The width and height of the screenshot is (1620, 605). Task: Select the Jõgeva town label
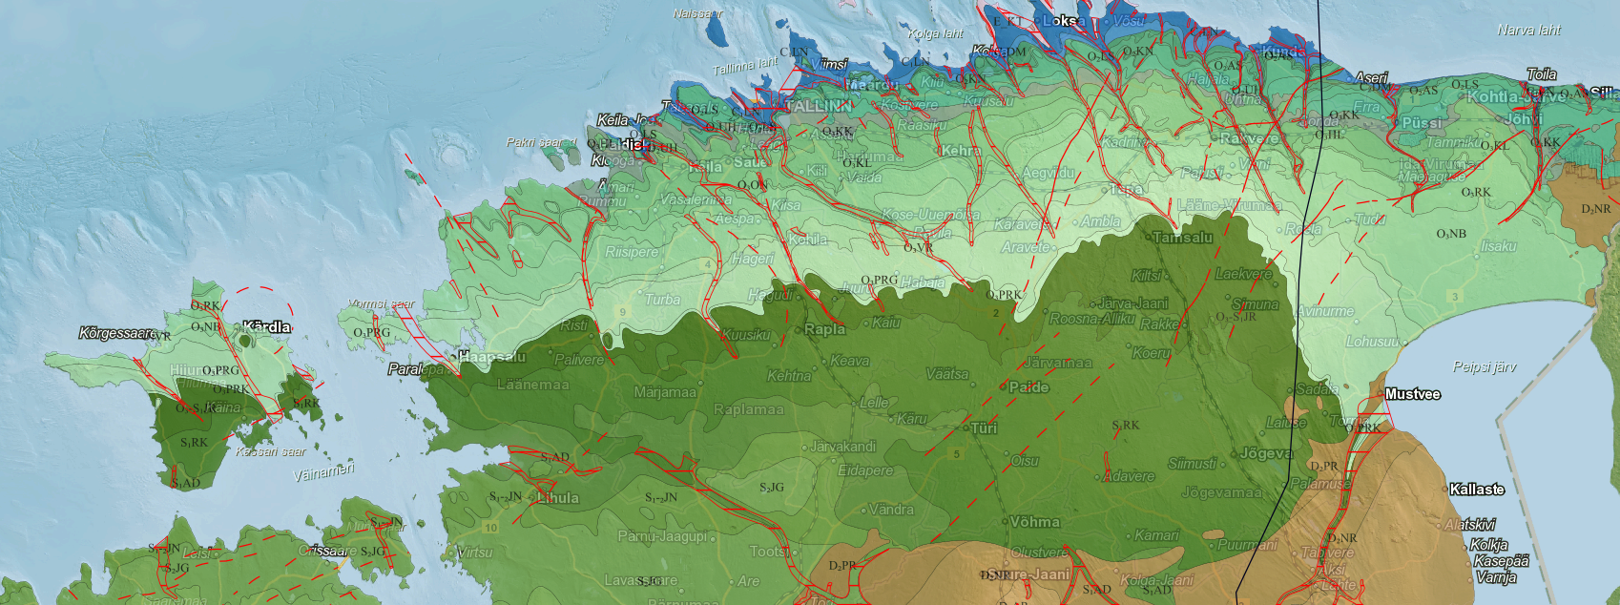[1266, 453]
